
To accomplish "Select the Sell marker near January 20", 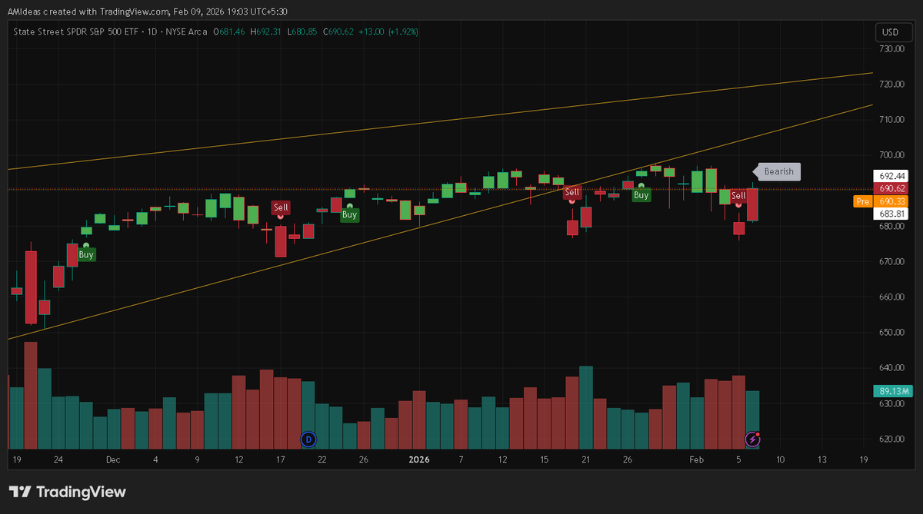I will click(x=571, y=192).
